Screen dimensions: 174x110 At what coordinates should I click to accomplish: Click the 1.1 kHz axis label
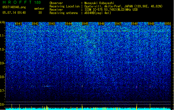(2, 36)
